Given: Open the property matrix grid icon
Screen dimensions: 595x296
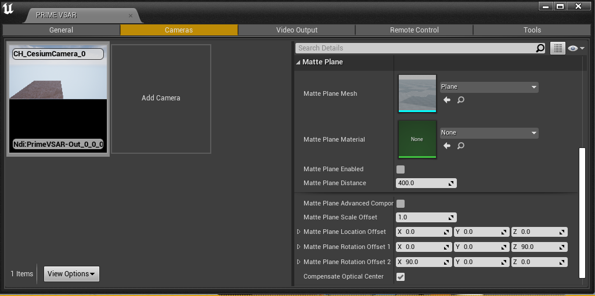Looking at the screenshot, I should click(557, 48).
